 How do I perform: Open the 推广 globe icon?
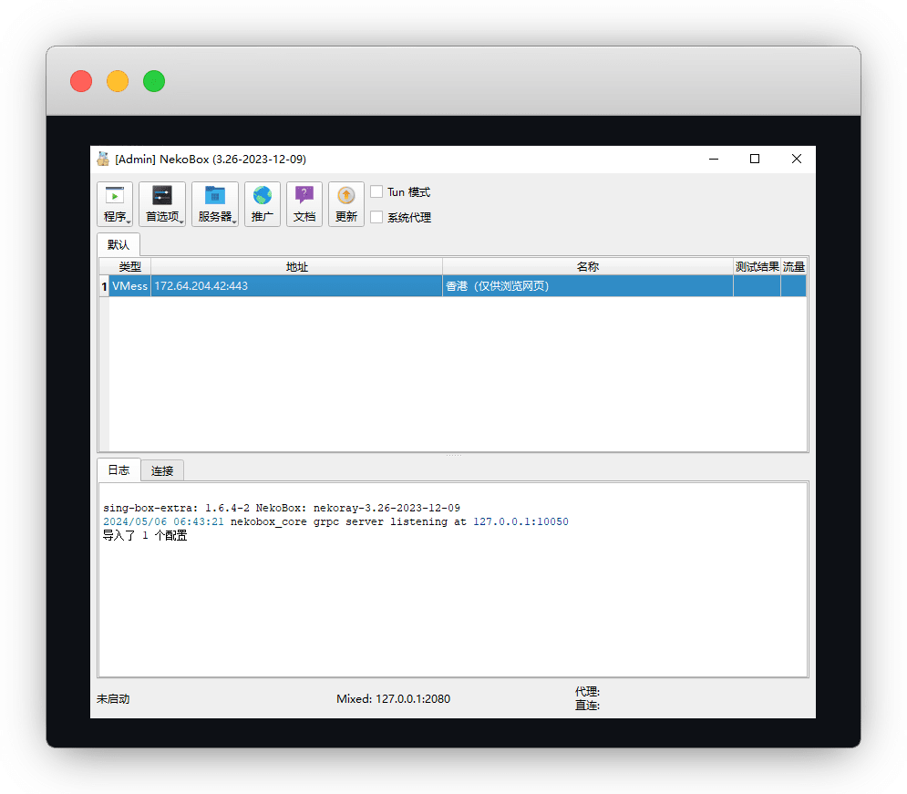(263, 195)
